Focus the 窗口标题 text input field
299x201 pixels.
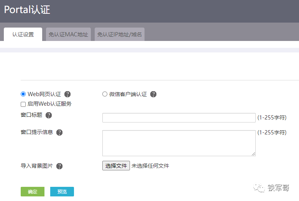coord(179,118)
